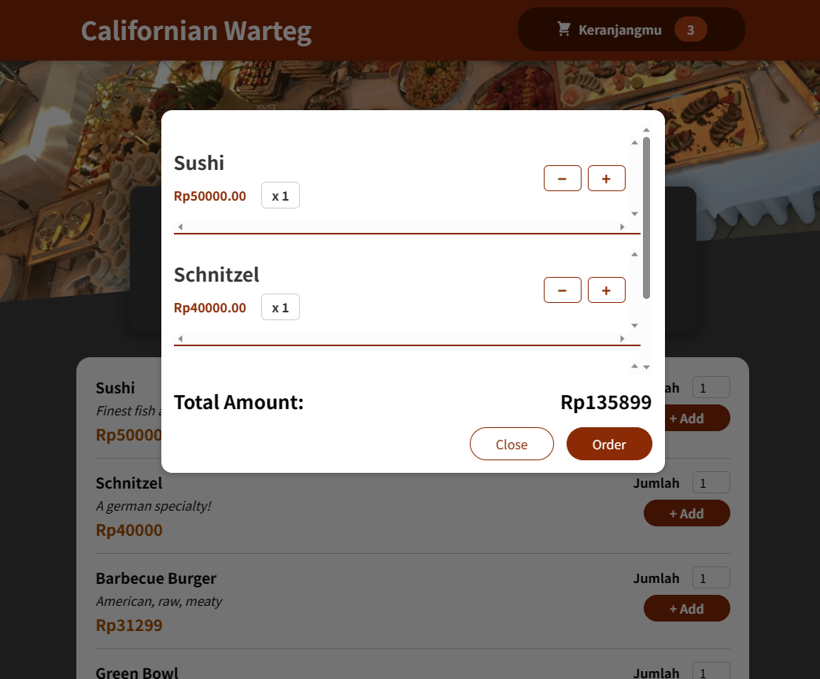Click the cart item count badge
Screen dimensions: 820x679
pyautogui.click(x=690, y=30)
